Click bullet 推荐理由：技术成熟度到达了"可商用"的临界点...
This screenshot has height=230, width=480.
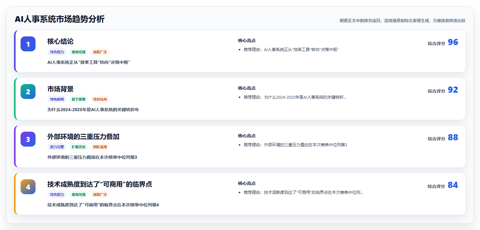[x=303, y=192]
